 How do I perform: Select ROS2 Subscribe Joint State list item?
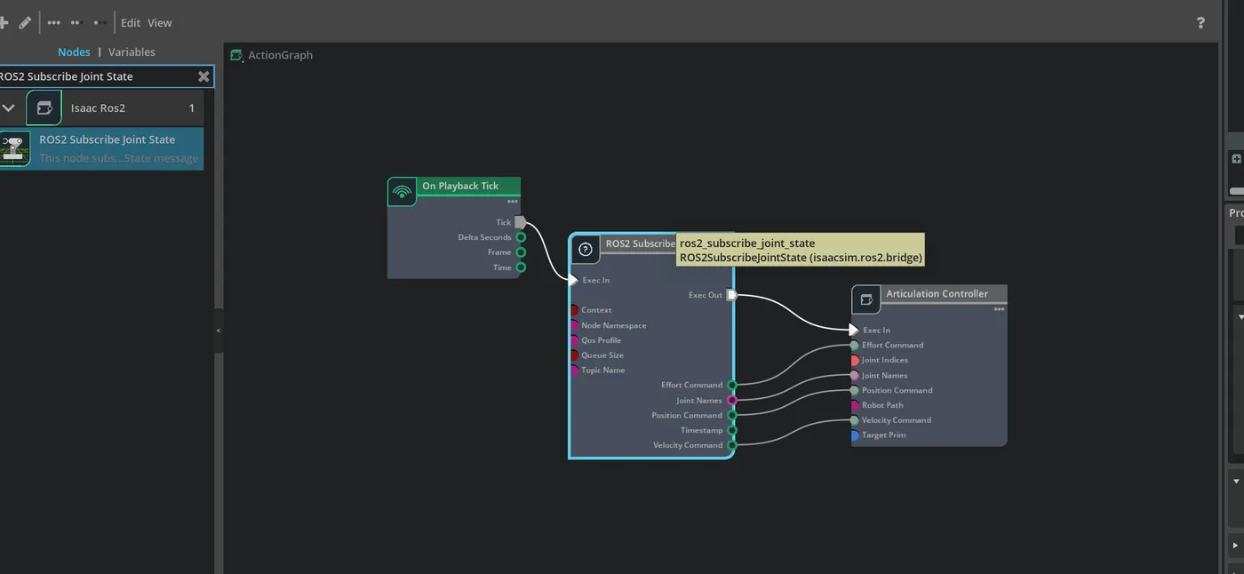pyautogui.click(x=101, y=148)
